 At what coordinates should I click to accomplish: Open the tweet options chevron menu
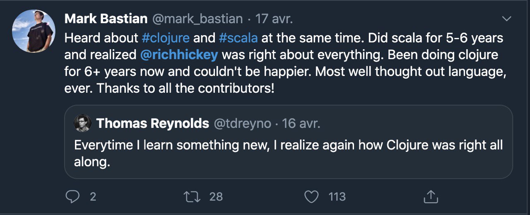507,19
